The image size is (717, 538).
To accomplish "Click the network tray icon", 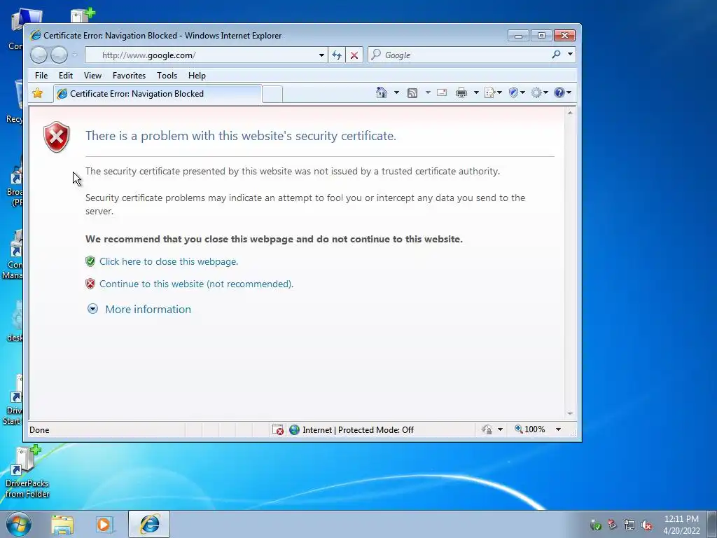I will pos(629,525).
